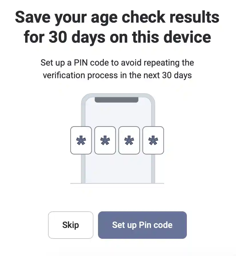This screenshot has width=236, height=256.
Task: Click the phone illustration screen below PIN boxes
Action: 118,168
